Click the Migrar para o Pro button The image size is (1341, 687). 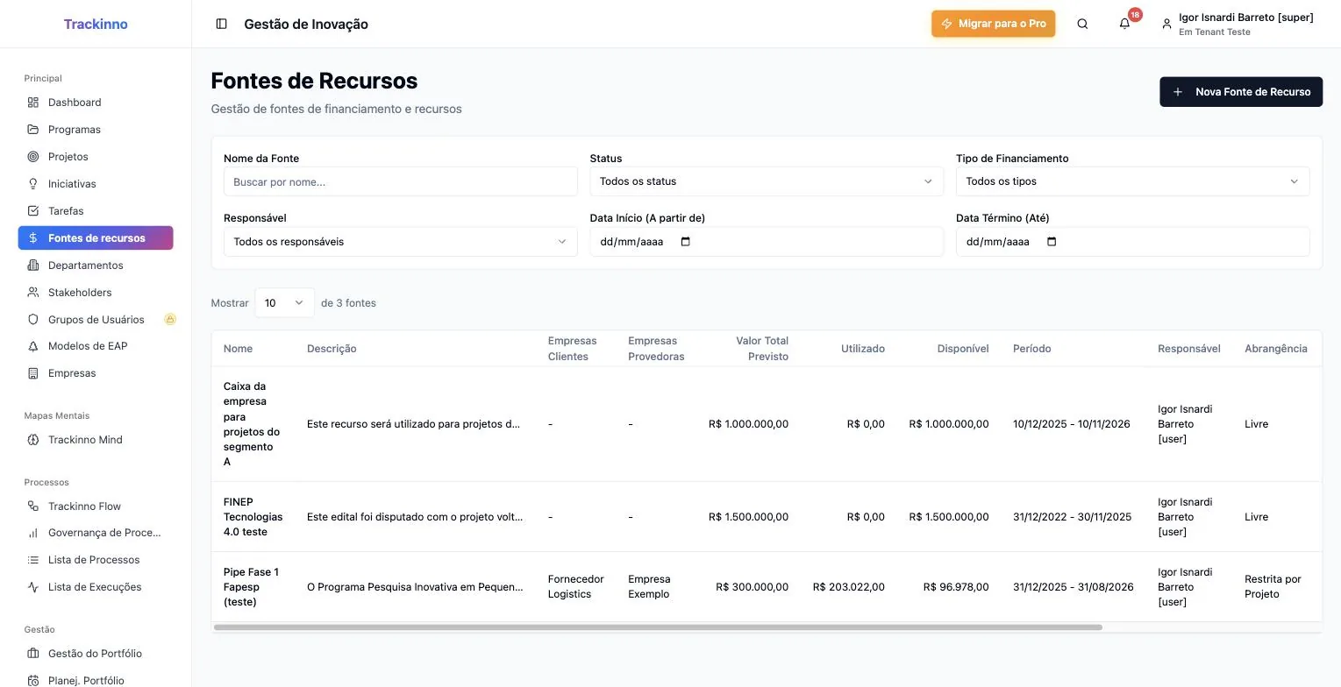(994, 24)
